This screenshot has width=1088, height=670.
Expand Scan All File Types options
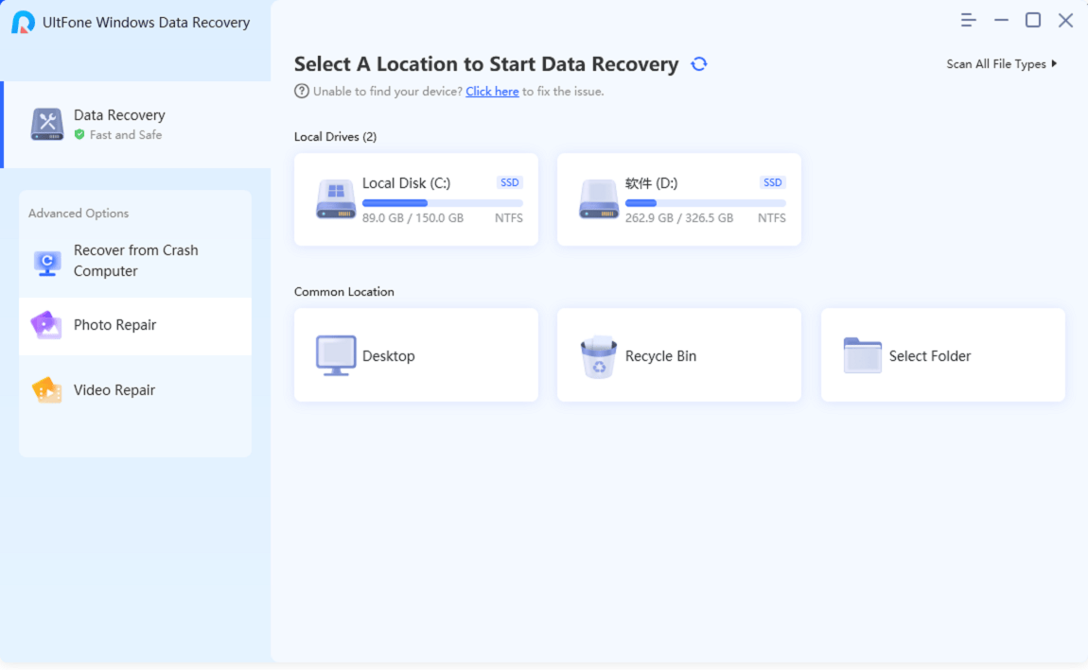1000,64
